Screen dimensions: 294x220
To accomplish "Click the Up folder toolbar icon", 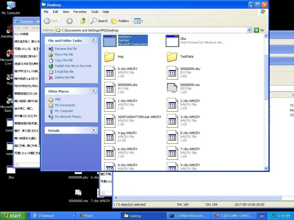I will pyautogui.click(x=83, y=21).
